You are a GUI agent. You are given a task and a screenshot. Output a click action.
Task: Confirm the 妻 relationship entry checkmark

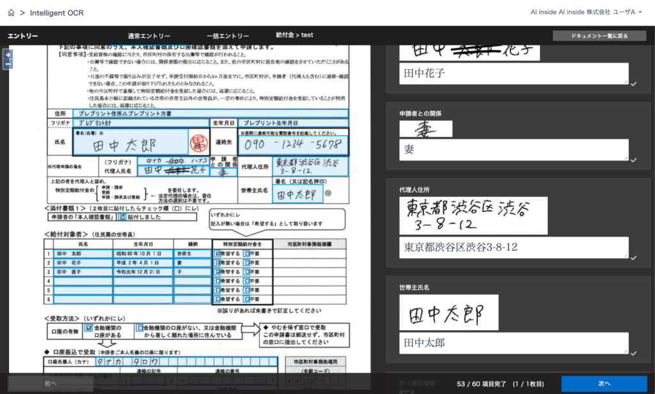[x=634, y=160]
